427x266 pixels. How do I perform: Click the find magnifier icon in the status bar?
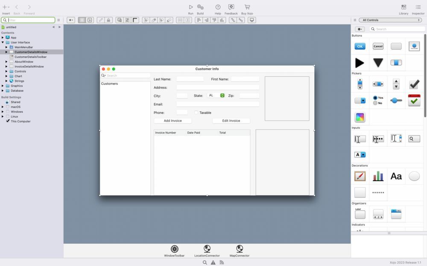(x=205, y=263)
